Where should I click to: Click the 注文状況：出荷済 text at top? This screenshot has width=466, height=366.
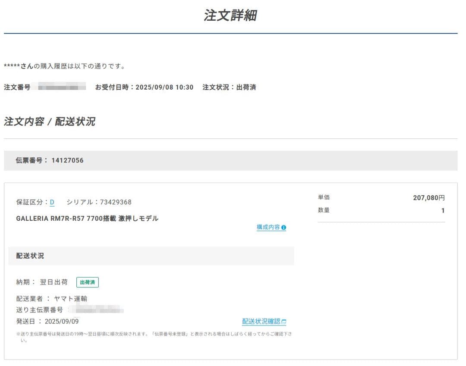click(229, 87)
